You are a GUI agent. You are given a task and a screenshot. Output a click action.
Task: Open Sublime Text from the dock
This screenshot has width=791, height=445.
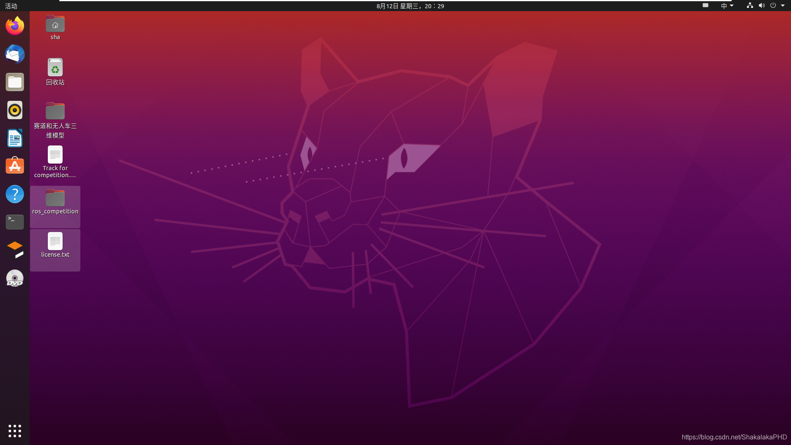coord(15,250)
